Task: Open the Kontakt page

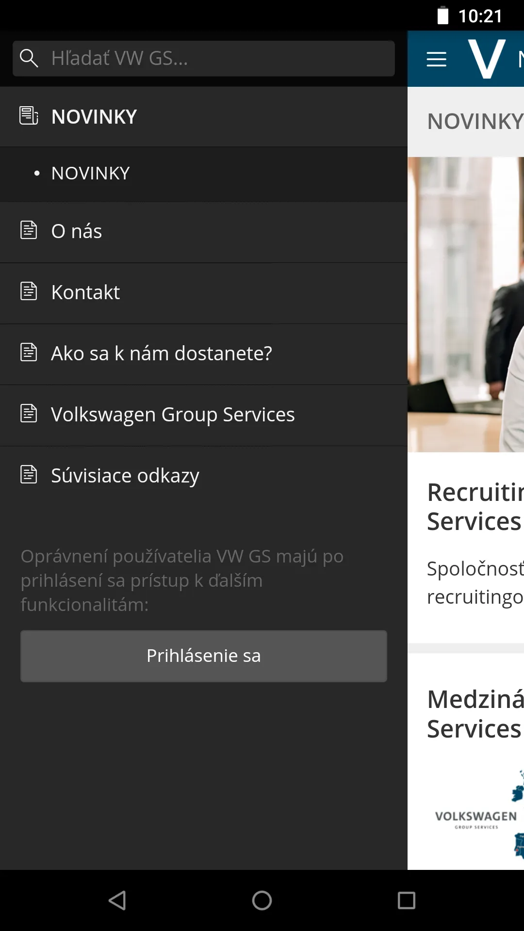Action: coord(85,292)
